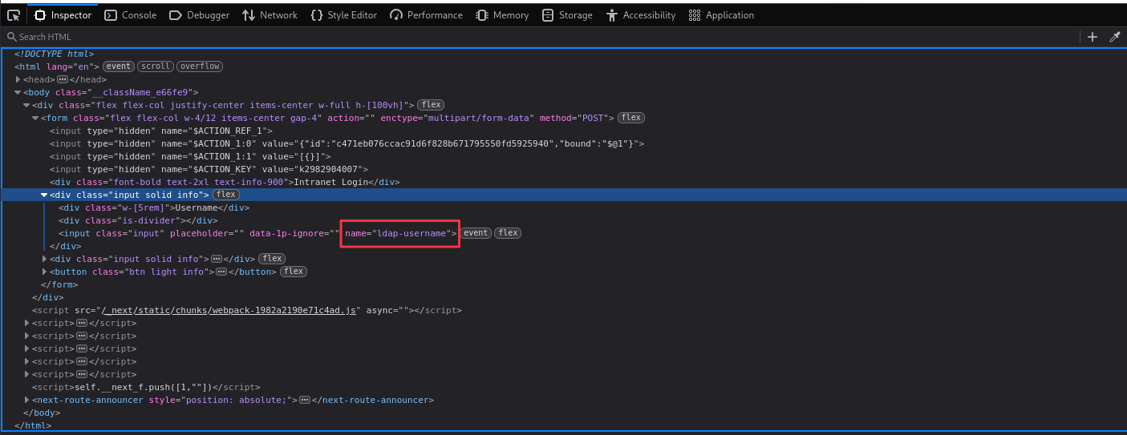This screenshot has height=435, width=1127.
Task: Click ellipsis badge in next-route-announcer
Action: pyautogui.click(x=305, y=400)
